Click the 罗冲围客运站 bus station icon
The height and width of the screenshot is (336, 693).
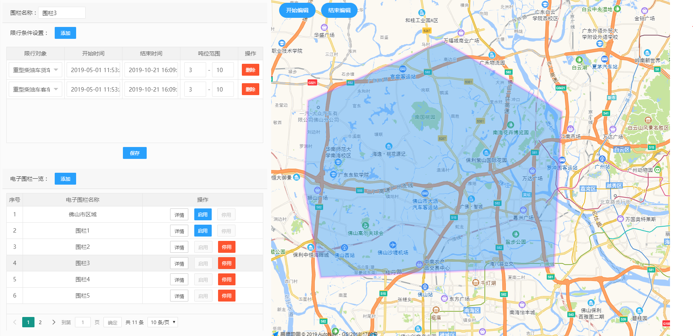point(562,160)
